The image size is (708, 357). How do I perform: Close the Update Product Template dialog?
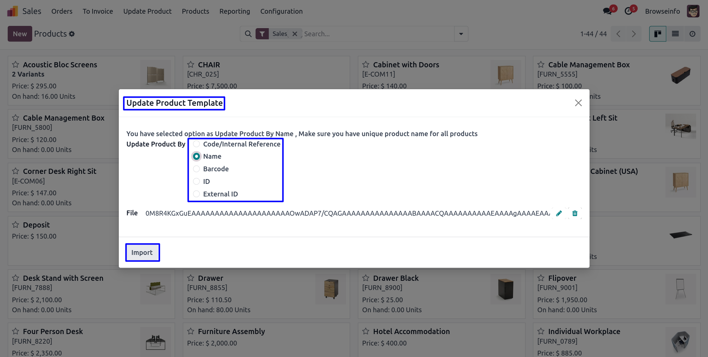coord(578,103)
